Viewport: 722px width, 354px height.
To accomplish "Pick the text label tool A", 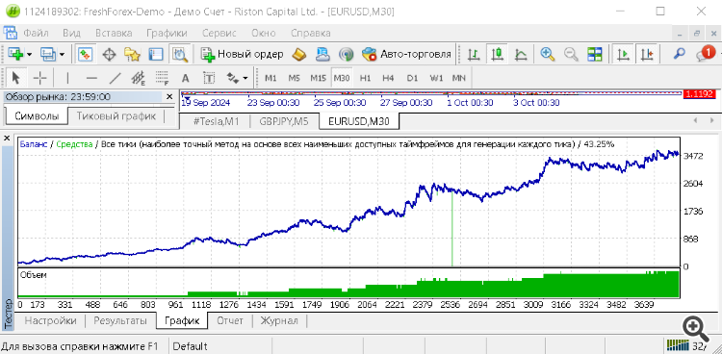I will (185, 78).
